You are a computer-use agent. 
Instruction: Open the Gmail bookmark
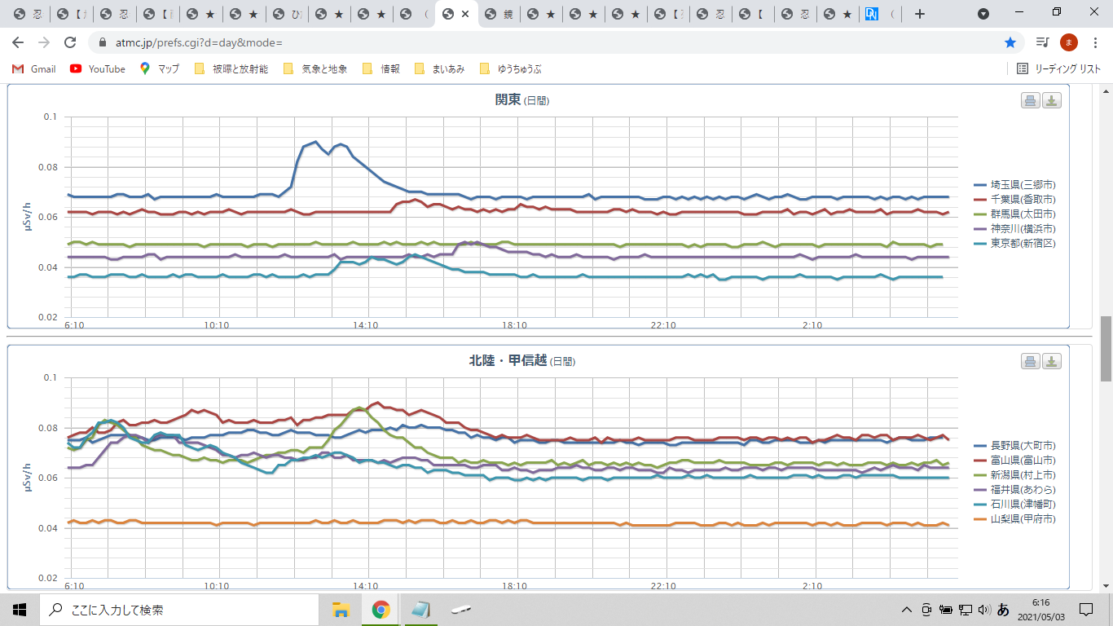pyautogui.click(x=34, y=69)
